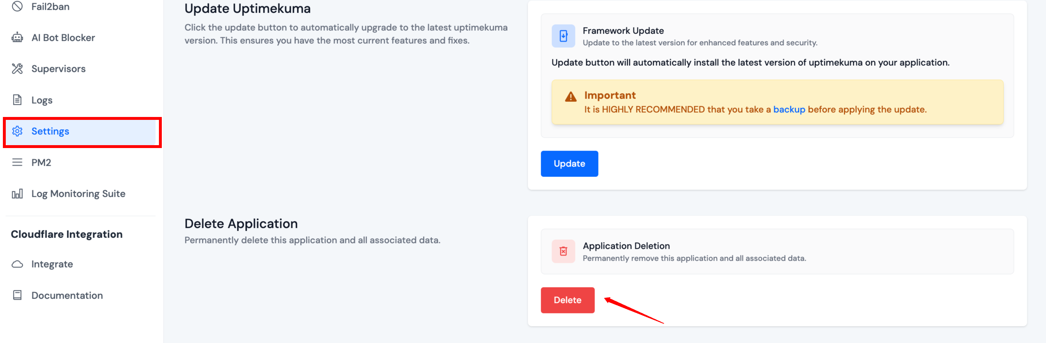
Task: Click the AI Bot Blocker robot icon
Action: (17, 38)
